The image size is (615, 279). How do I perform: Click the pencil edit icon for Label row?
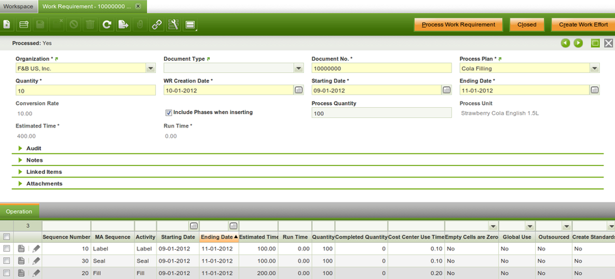pos(36,249)
